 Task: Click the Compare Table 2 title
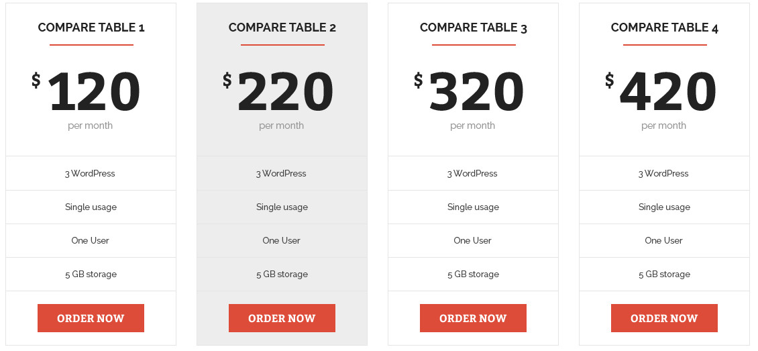[282, 28]
